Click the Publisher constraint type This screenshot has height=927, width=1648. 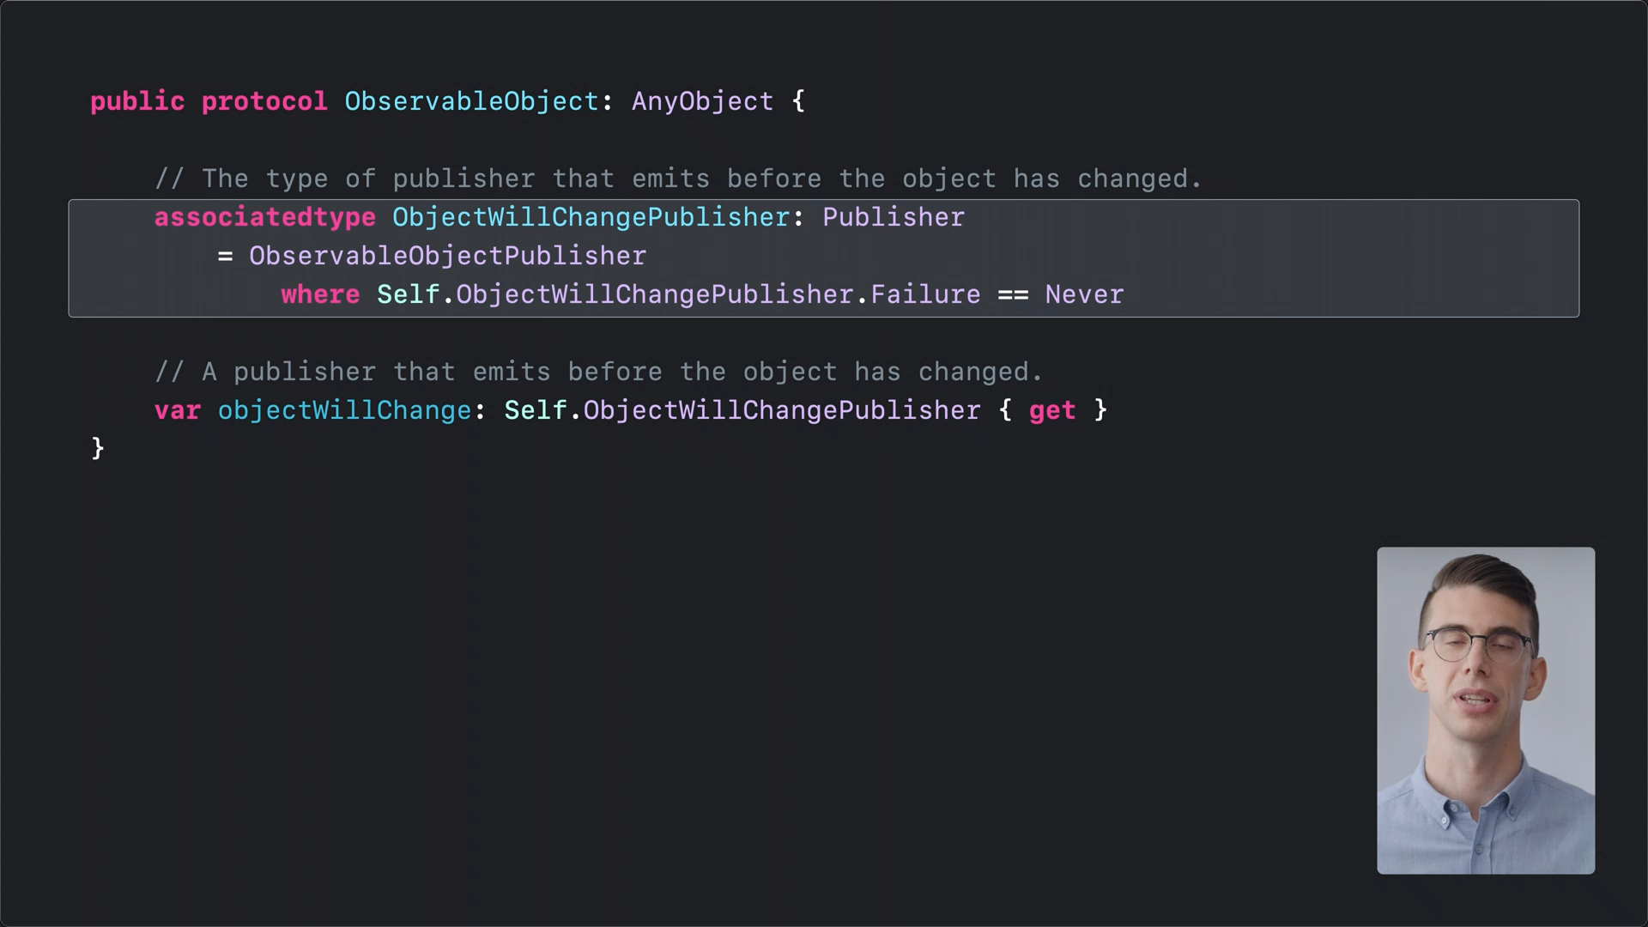click(x=894, y=217)
